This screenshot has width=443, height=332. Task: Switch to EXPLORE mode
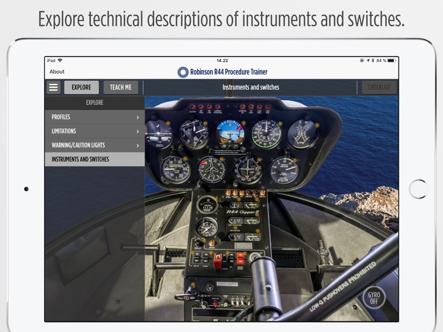tap(82, 87)
